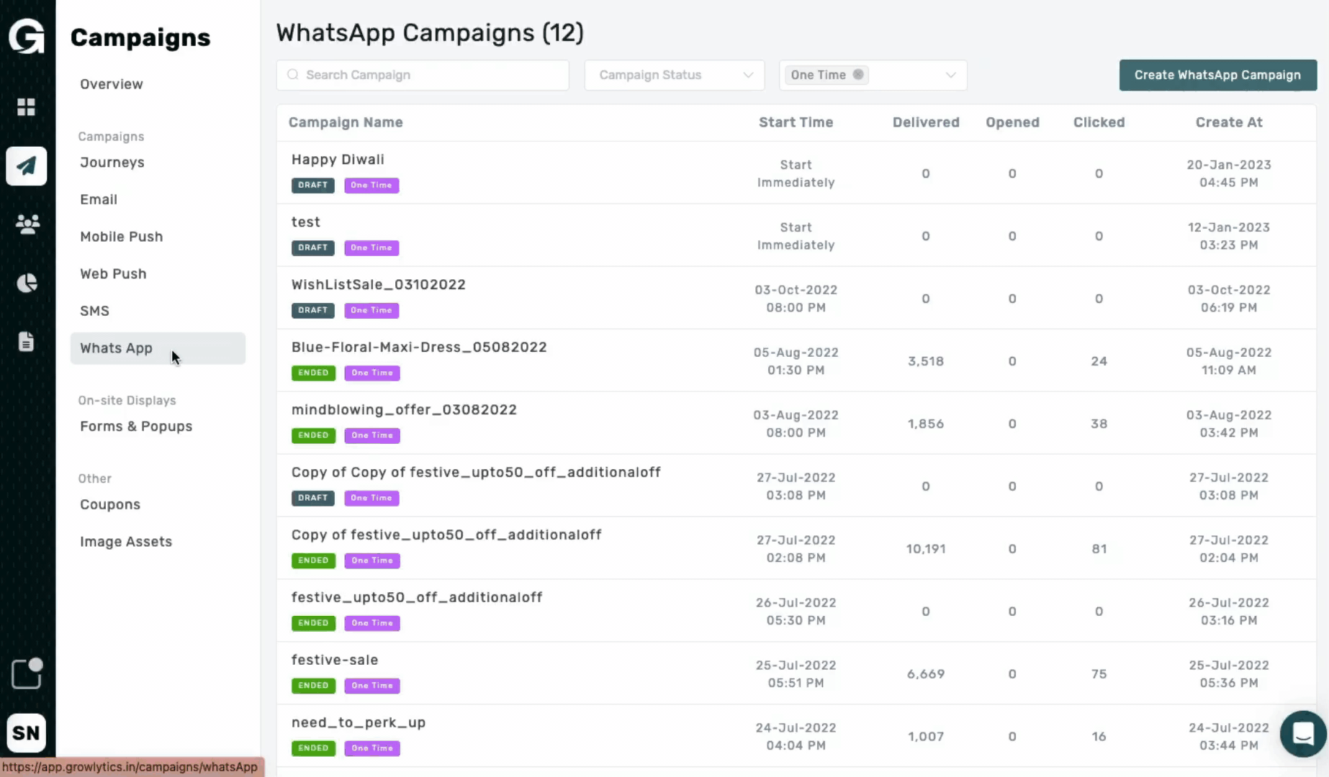Image resolution: width=1329 pixels, height=777 pixels.
Task: Expand the Campaign Status dropdown
Action: click(674, 75)
